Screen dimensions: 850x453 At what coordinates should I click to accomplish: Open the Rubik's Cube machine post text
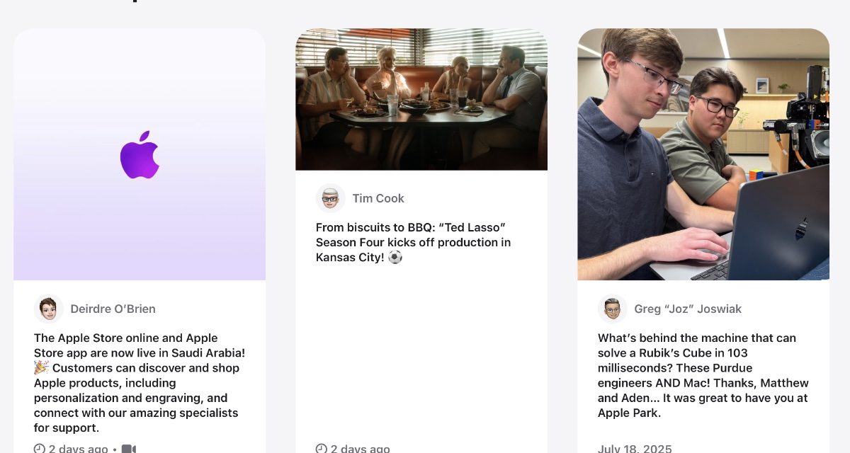[703, 375]
